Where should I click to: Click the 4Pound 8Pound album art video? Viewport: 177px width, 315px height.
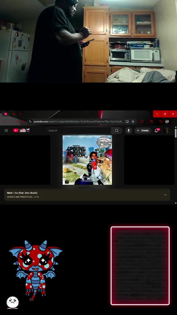[87, 160]
